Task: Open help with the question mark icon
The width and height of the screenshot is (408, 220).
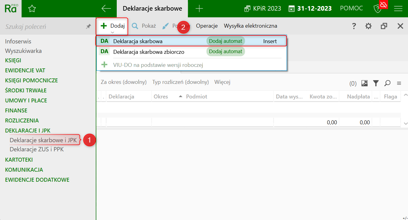Action: click(354, 26)
